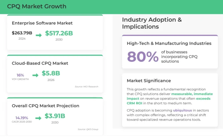Click the green arrow beside $263.79B
Screen dimensions: 223x137
(39, 35)
